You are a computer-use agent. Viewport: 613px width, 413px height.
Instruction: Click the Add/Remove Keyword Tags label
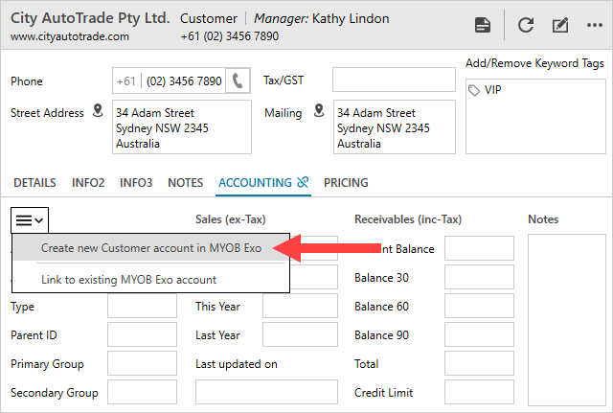tap(534, 63)
